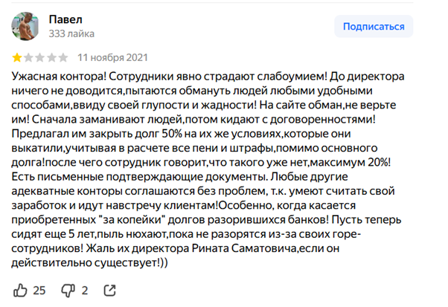The image size is (448, 307).
Task: Click the share review icon
Action: 109,289
